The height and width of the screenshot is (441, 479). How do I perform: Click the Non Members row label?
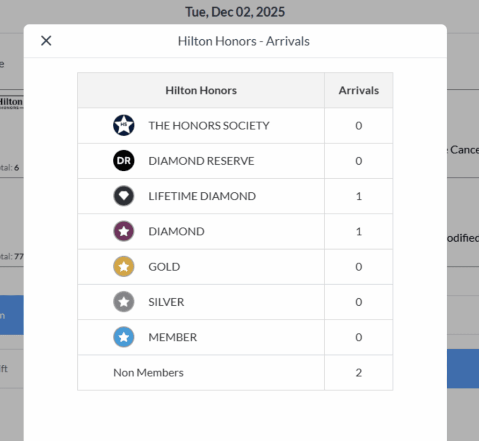148,373
